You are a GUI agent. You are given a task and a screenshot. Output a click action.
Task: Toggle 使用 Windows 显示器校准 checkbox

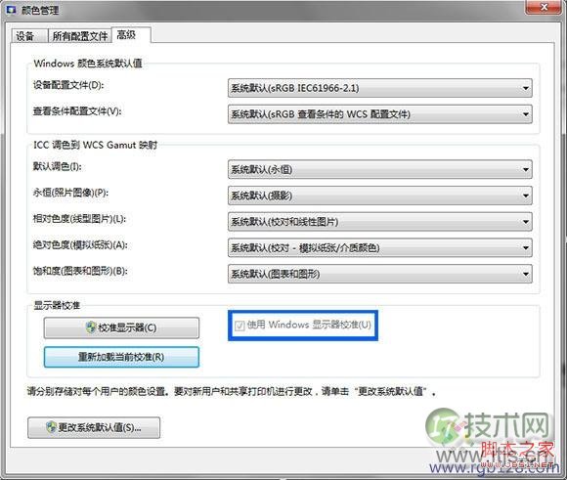(x=240, y=326)
